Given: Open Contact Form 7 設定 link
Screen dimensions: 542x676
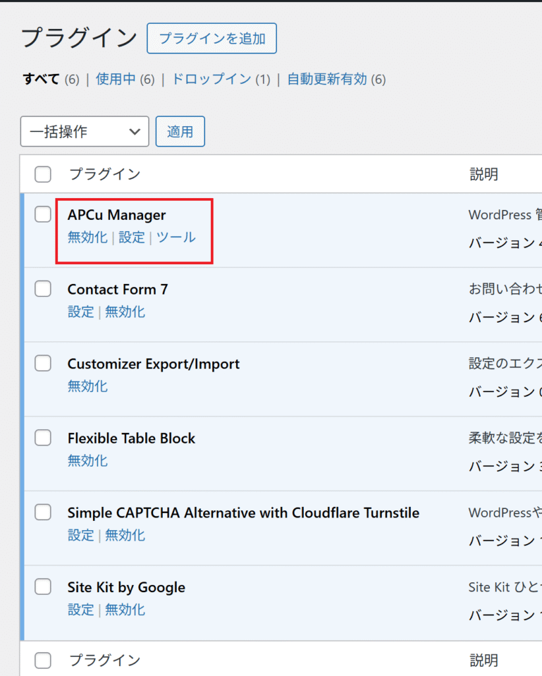Looking at the screenshot, I should pyautogui.click(x=80, y=312).
